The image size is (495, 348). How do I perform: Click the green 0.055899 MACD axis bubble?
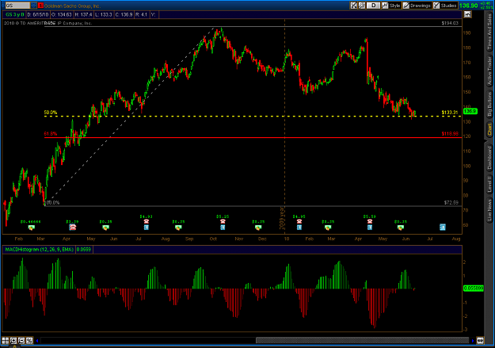[473, 289]
